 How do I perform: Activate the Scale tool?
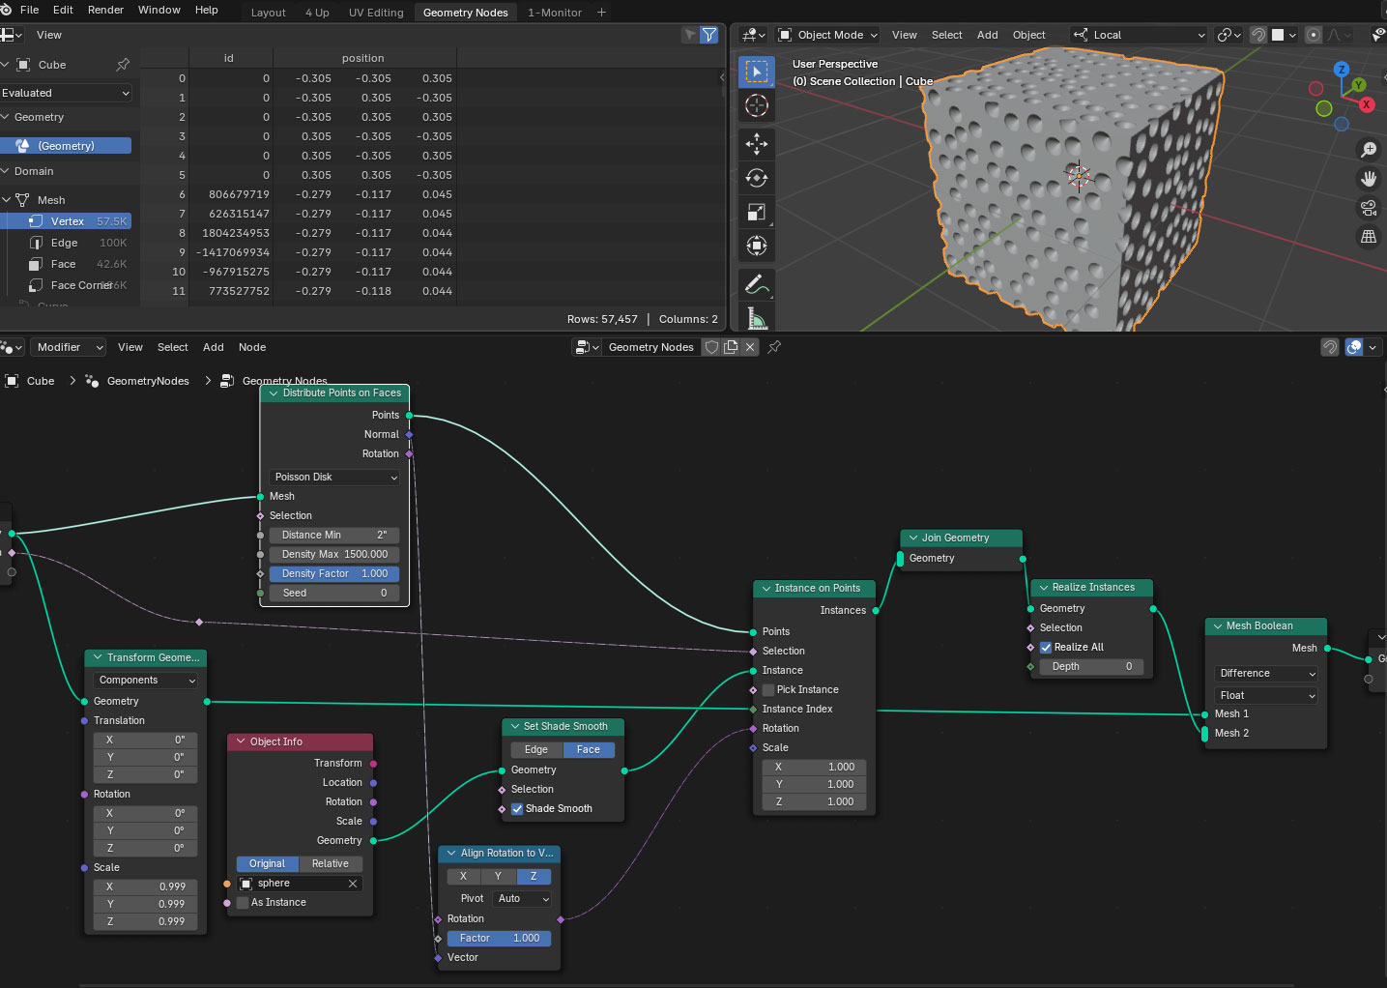coord(757,212)
